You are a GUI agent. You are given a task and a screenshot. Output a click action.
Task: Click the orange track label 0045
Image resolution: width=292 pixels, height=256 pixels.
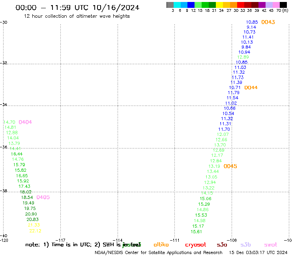[230, 166]
